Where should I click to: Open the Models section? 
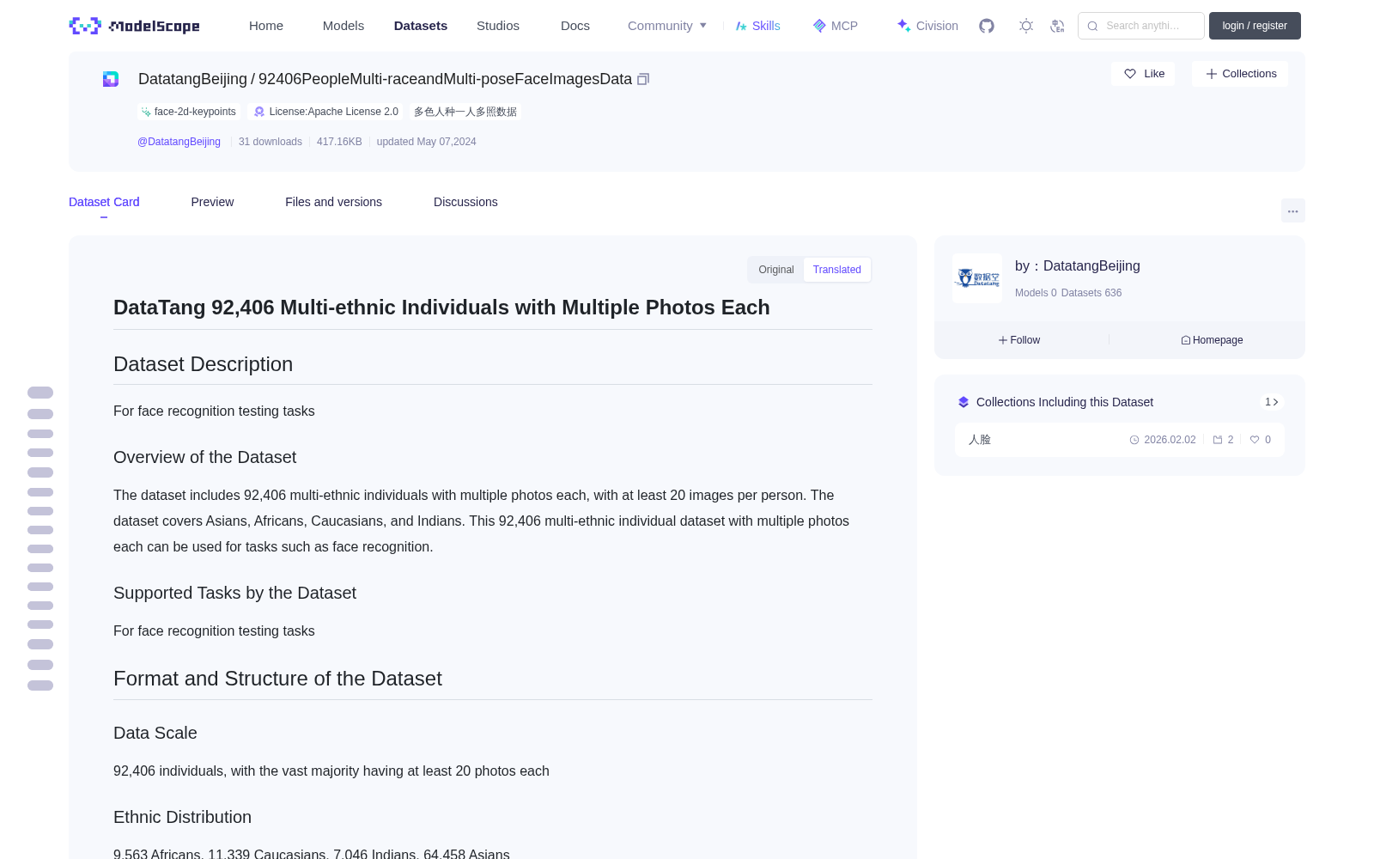(x=343, y=26)
